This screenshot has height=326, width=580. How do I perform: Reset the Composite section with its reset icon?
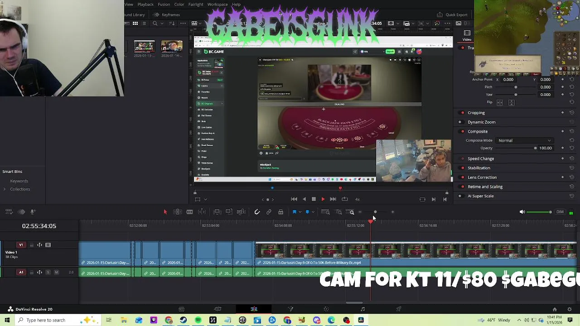point(572,131)
